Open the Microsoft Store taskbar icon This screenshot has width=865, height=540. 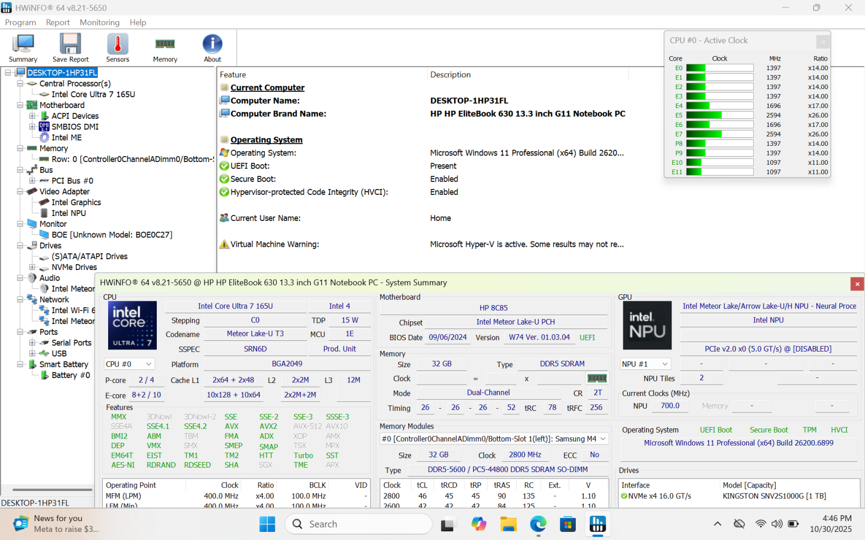[x=568, y=524]
